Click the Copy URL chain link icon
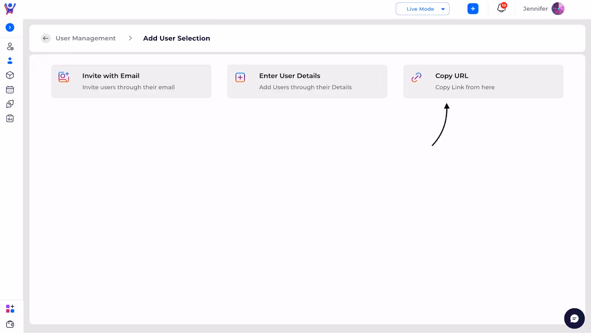This screenshot has width=591, height=333. (x=416, y=77)
